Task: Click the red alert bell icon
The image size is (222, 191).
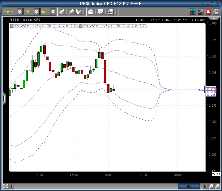Action: point(208,12)
